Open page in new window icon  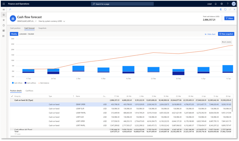(230, 9)
